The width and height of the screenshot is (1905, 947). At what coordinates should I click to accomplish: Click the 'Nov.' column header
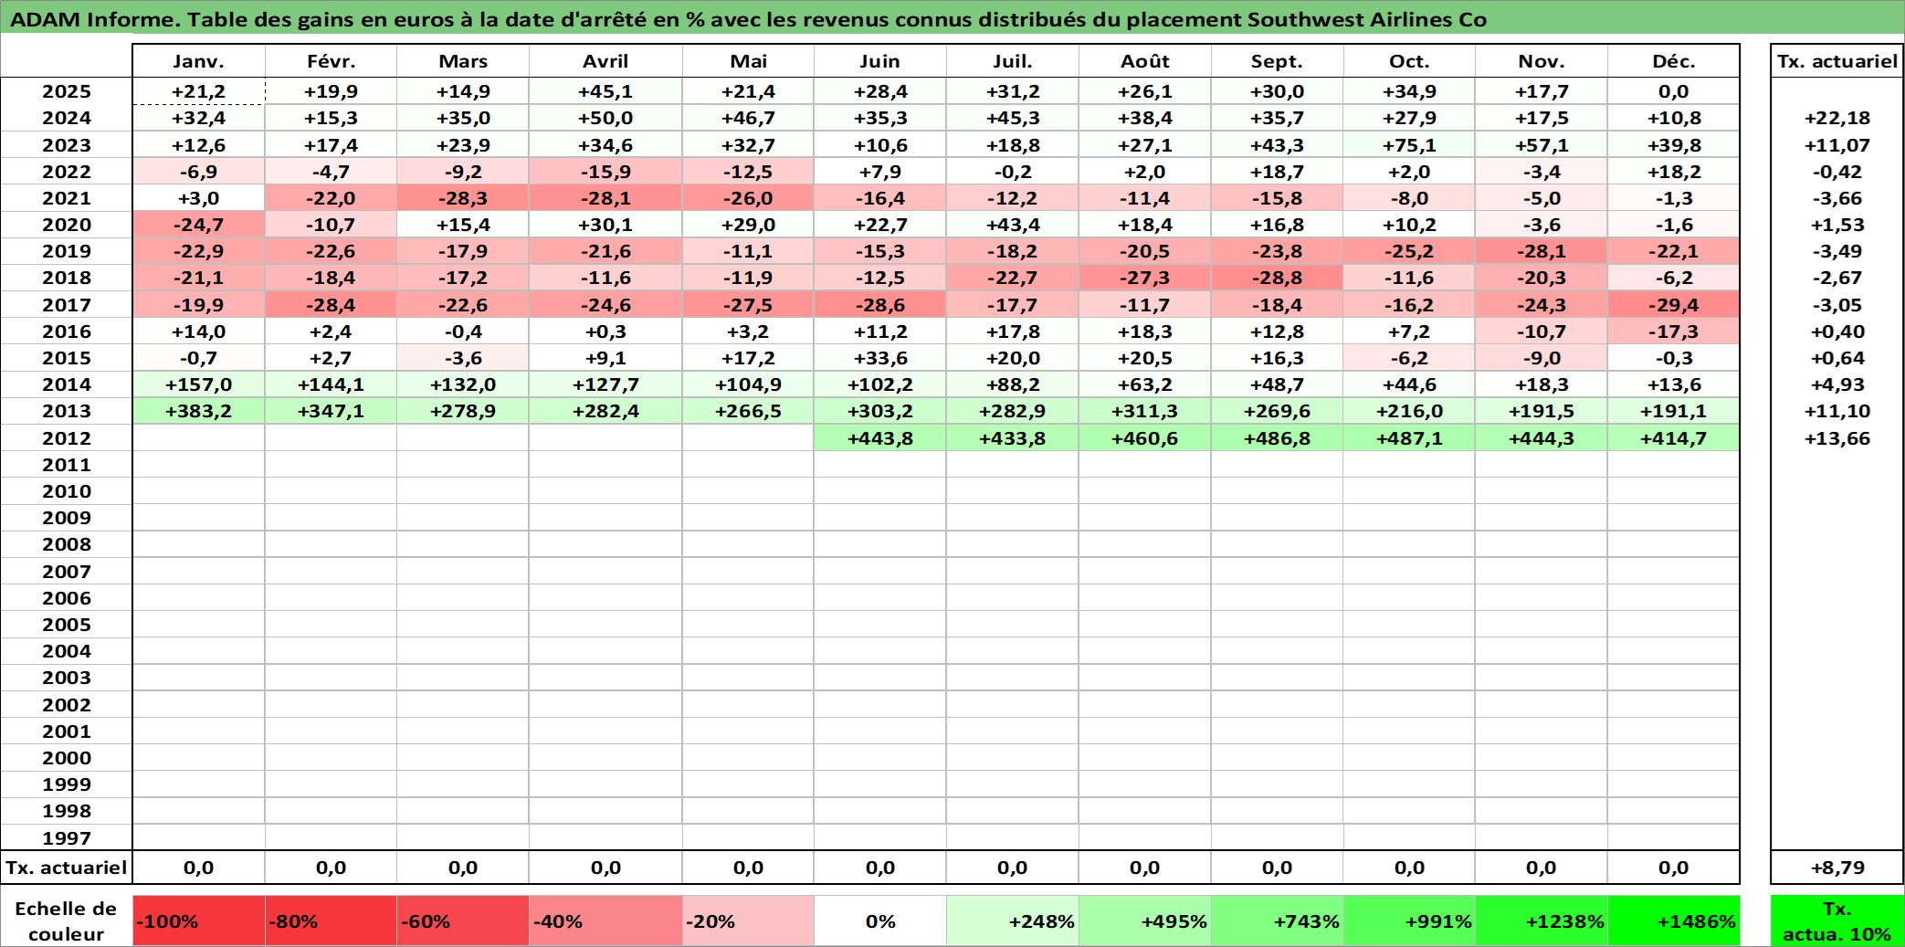coord(1542,61)
